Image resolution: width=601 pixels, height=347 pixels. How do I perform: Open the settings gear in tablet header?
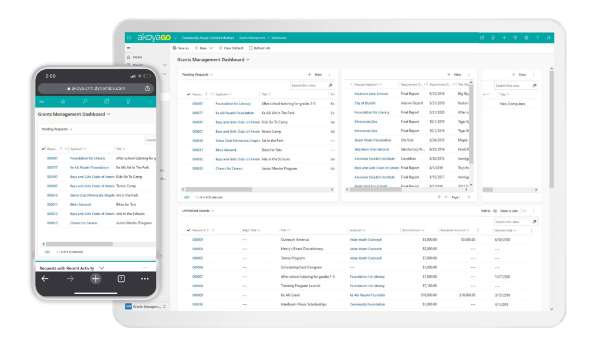tap(526, 38)
